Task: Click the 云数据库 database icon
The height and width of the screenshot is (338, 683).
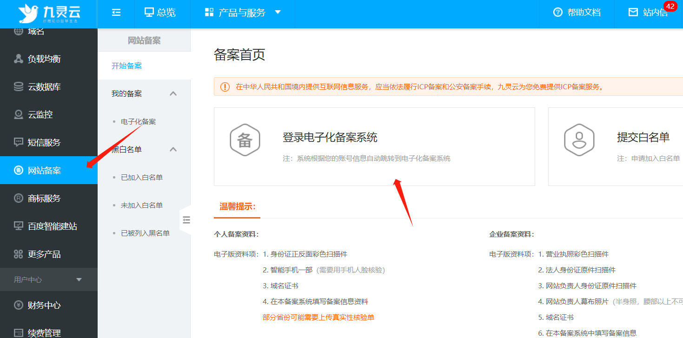Action: [19, 87]
